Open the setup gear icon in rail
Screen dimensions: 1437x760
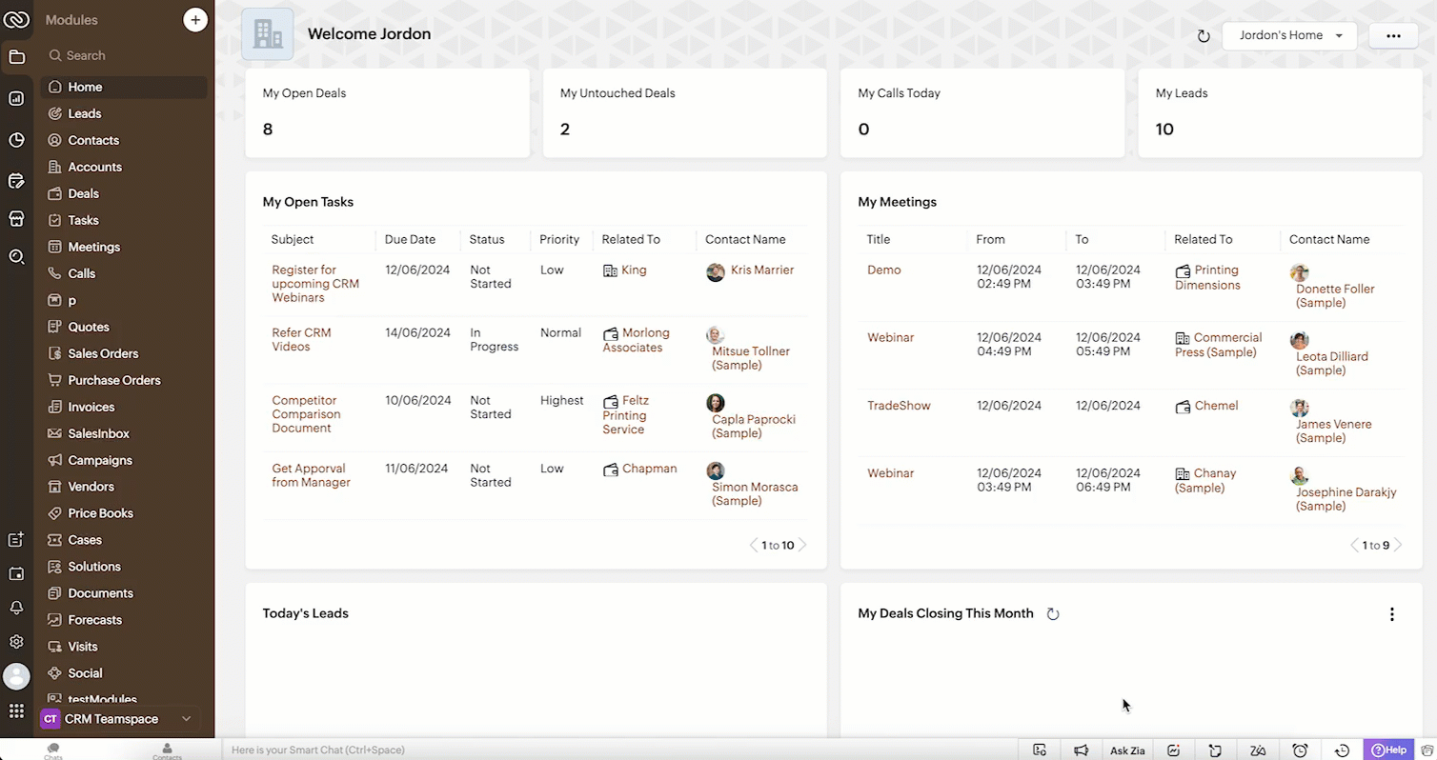click(16, 642)
